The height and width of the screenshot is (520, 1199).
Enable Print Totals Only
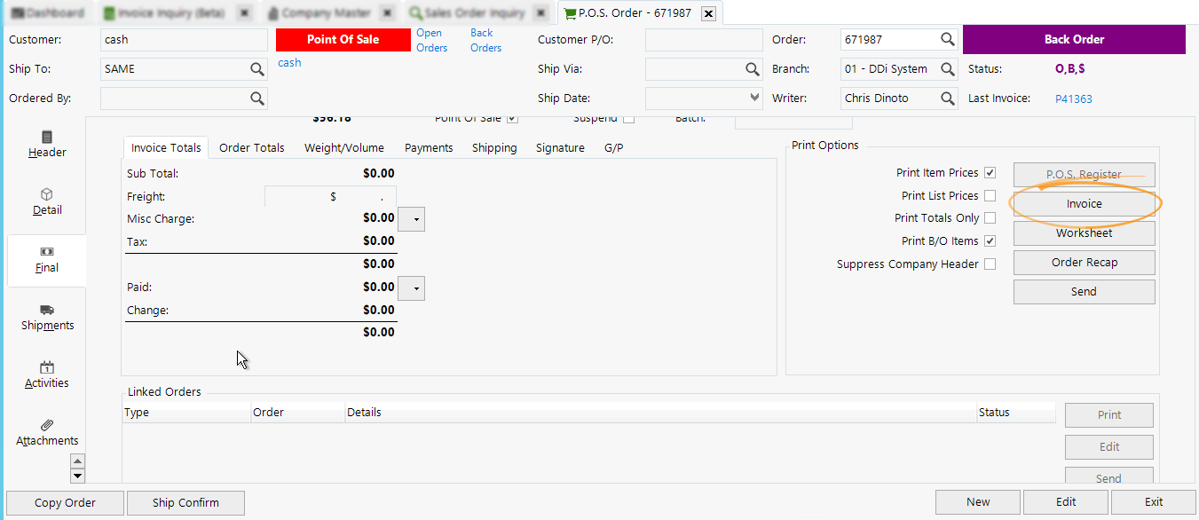coord(990,217)
